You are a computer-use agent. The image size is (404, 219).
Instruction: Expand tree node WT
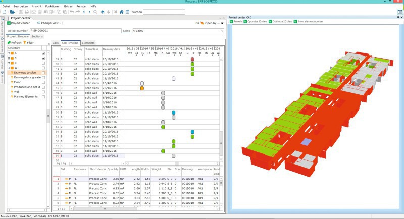click(x=9, y=68)
